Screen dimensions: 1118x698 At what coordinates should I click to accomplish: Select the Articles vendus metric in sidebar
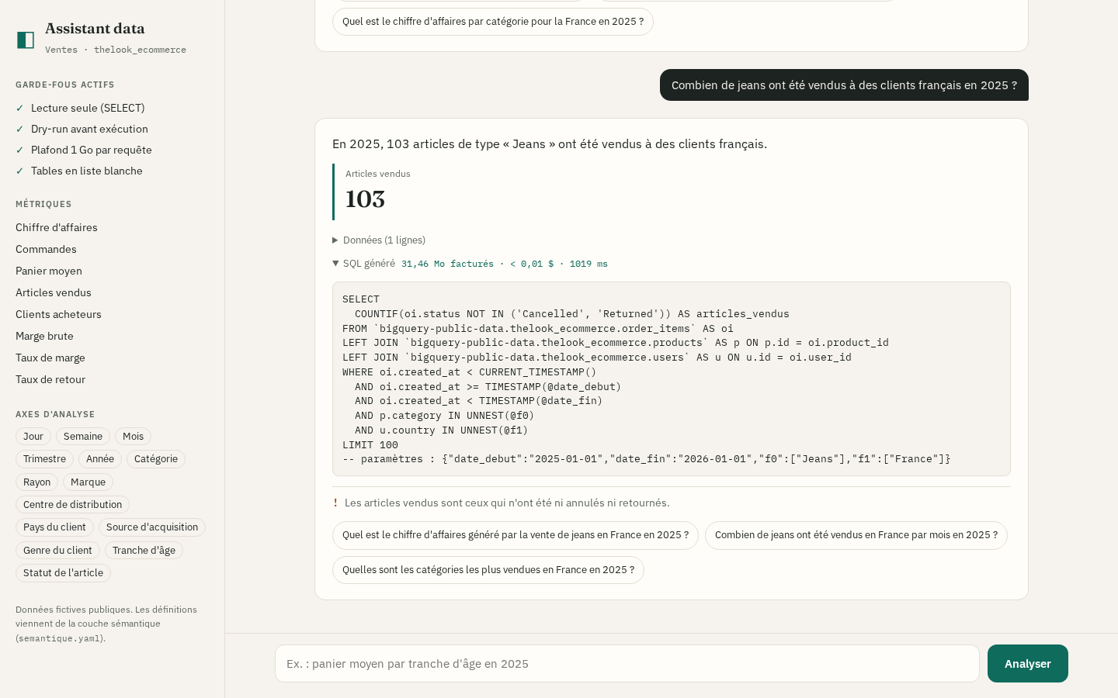[x=54, y=293]
